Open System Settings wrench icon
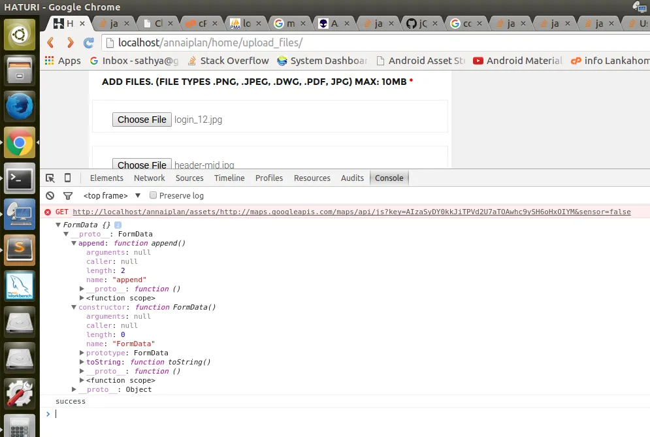Image resolution: width=650 pixels, height=437 pixels. coord(20,394)
